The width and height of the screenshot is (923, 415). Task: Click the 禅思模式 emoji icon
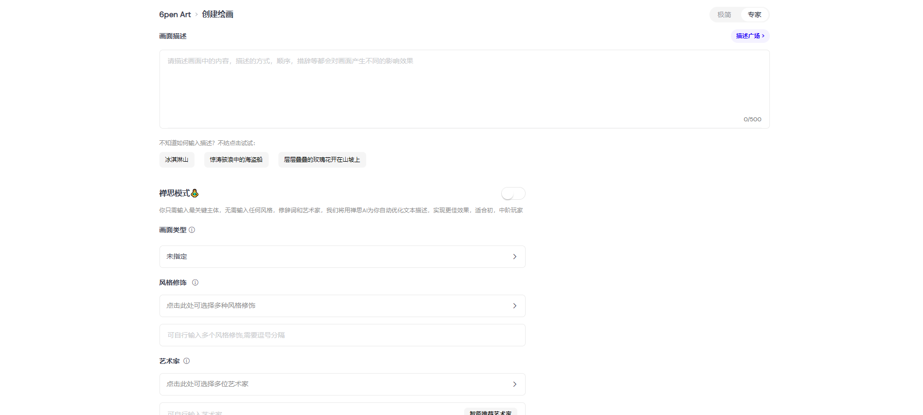(x=195, y=193)
